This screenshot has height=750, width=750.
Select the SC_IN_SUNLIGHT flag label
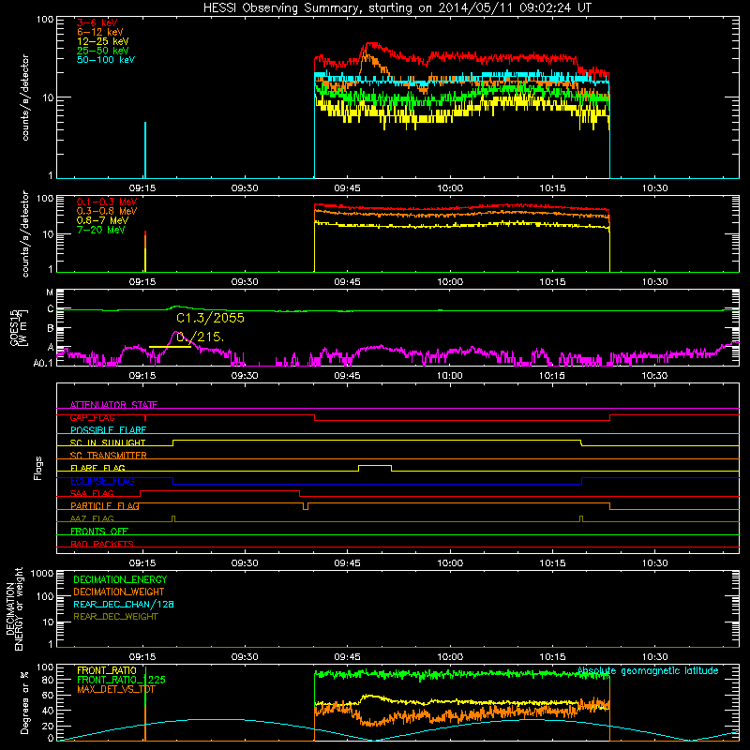coord(108,442)
